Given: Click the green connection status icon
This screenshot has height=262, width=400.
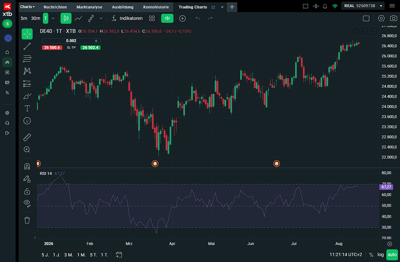Looking at the screenshot, I should pos(335,6).
